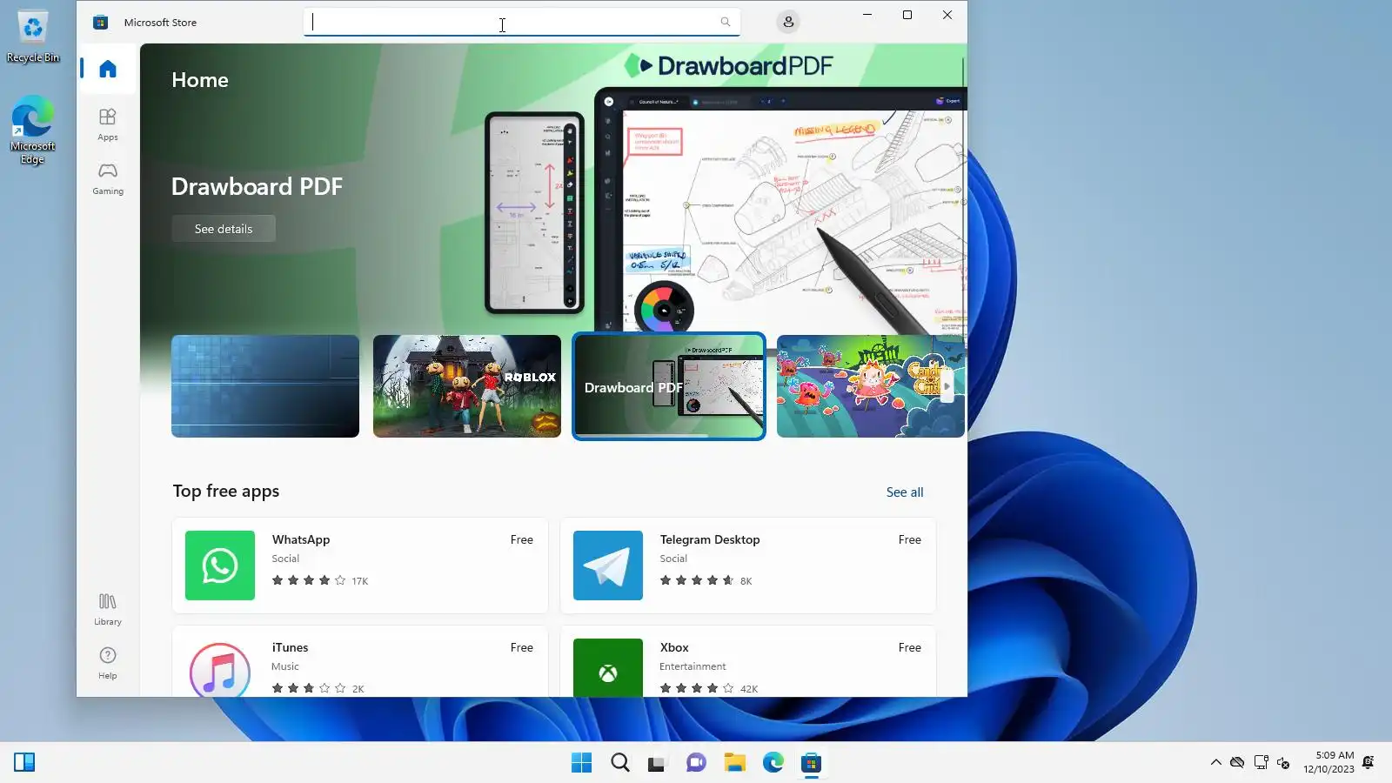This screenshot has height=783, width=1392.
Task: Open the Xbox app title
Action: 674,647
